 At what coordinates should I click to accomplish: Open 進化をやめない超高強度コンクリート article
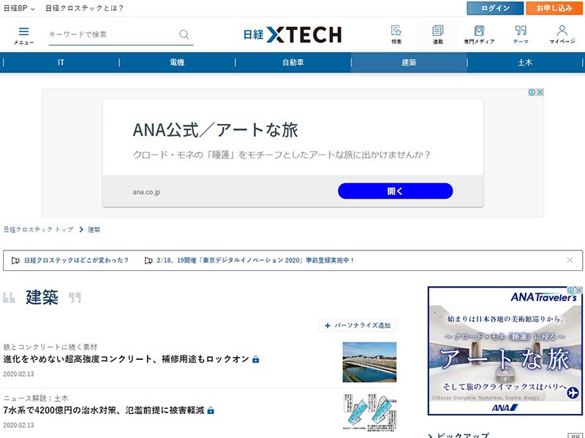(x=126, y=359)
